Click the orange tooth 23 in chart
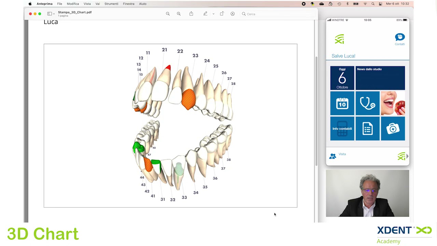The height and width of the screenshot is (246, 437). click(x=188, y=99)
